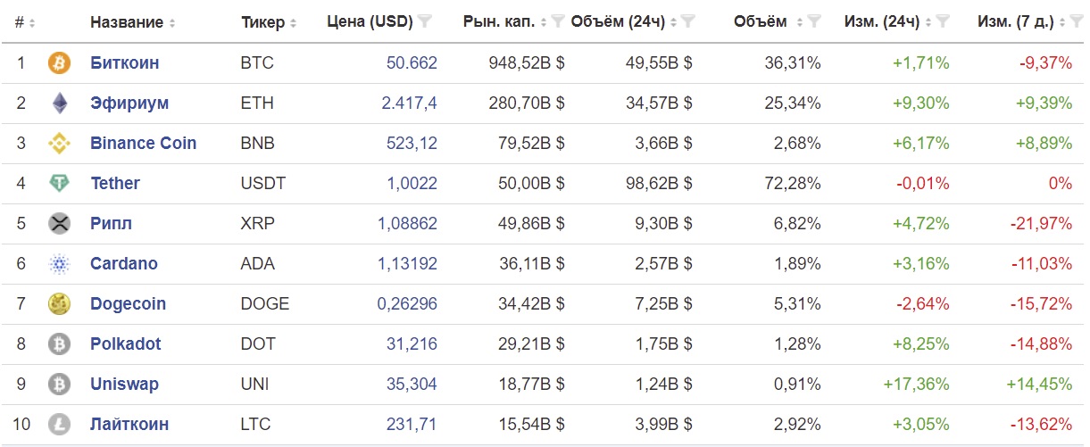Open the Dogecoin link
The image size is (1090, 447).
pos(129,304)
